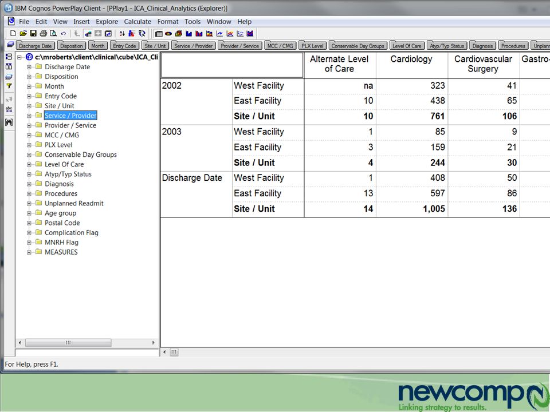Click the Open folder toolbar icon
Viewport: 550px width, 412px height.
[23, 34]
